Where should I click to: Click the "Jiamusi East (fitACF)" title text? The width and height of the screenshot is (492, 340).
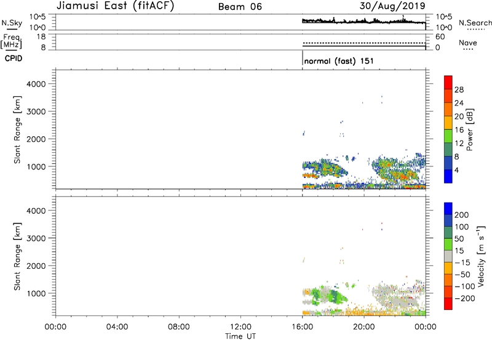click(115, 6)
